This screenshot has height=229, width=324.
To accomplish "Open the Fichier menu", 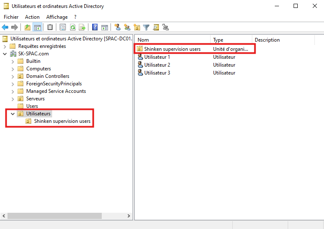I will [x=11, y=17].
